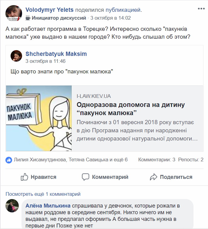Show the list of people who liked the post

(71, 160)
